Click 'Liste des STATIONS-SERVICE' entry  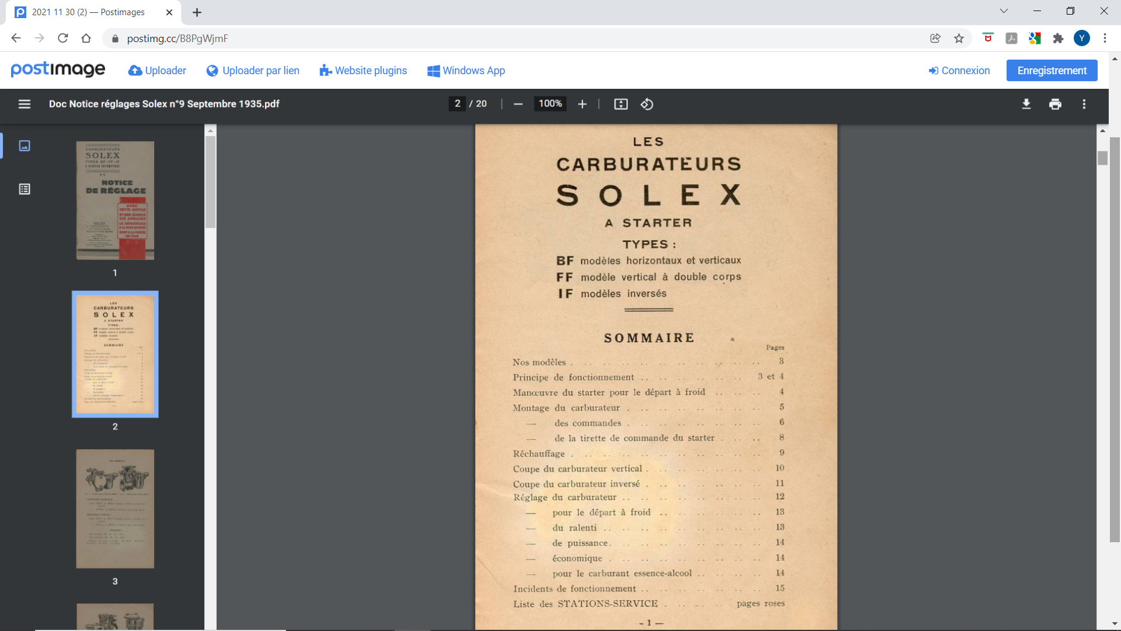(586, 604)
